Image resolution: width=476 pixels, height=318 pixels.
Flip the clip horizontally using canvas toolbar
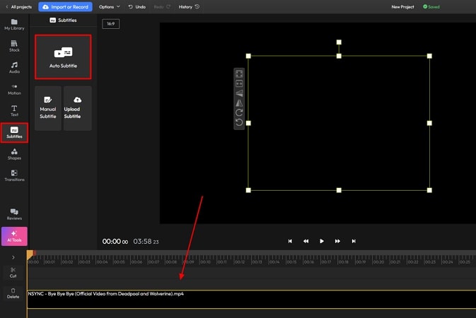pos(239,102)
